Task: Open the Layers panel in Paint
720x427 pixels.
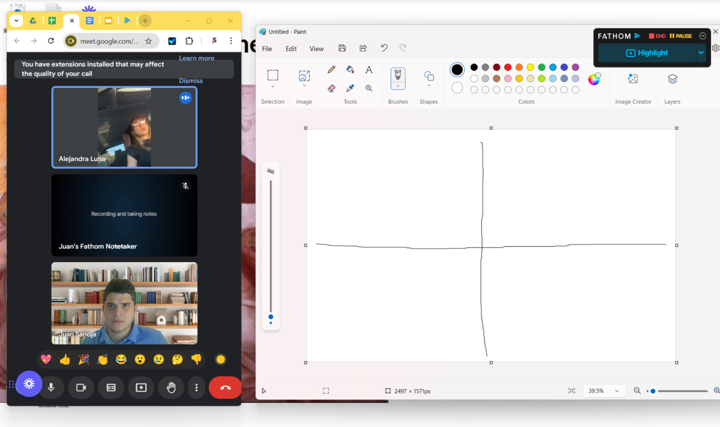Action: click(x=672, y=78)
